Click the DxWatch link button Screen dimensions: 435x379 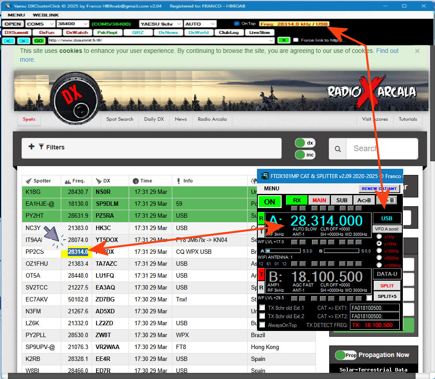[x=77, y=32]
